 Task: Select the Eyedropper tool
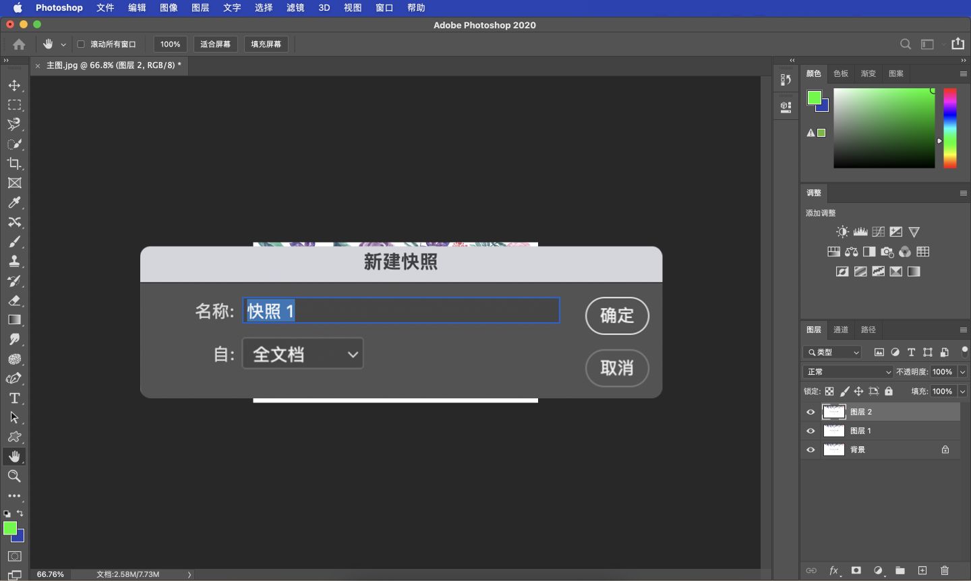[x=14, y=202]
